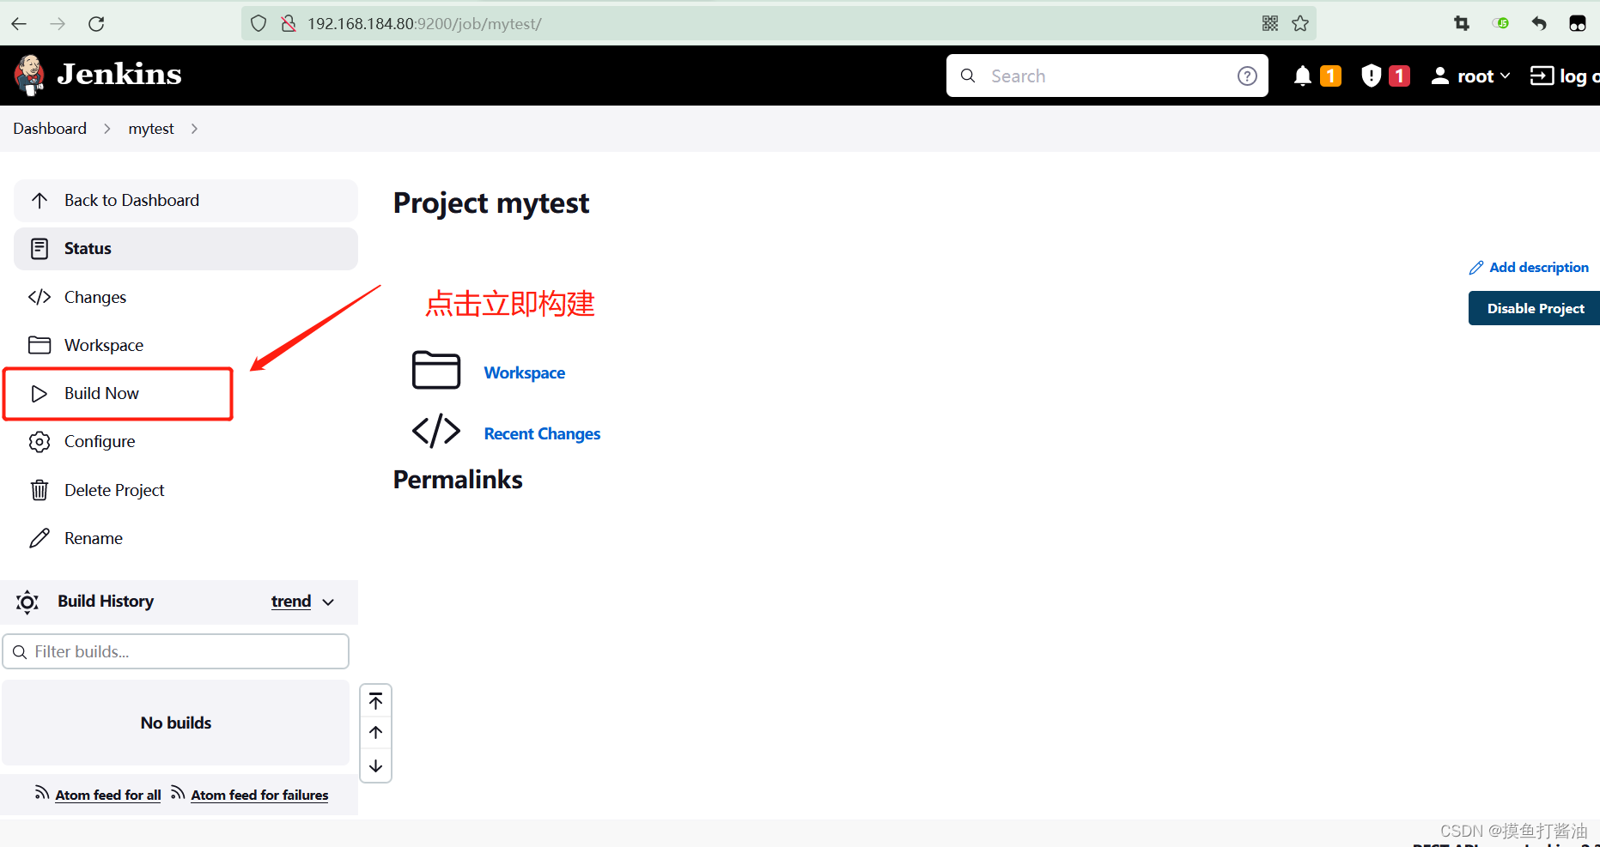Viewport: 1600px width, 847px height.
Task: Click the large Recent Changes code icon
Action: 436,431
